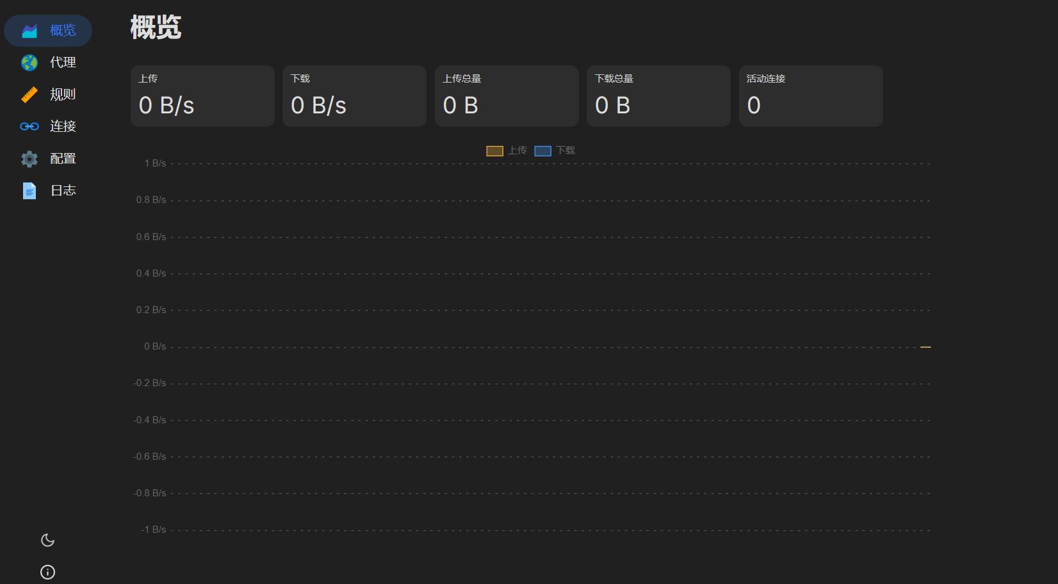Click the gear icon for configuration
Image resolution: width=1058 pixels, height=584 pixels.
click(x=29, y=159)
